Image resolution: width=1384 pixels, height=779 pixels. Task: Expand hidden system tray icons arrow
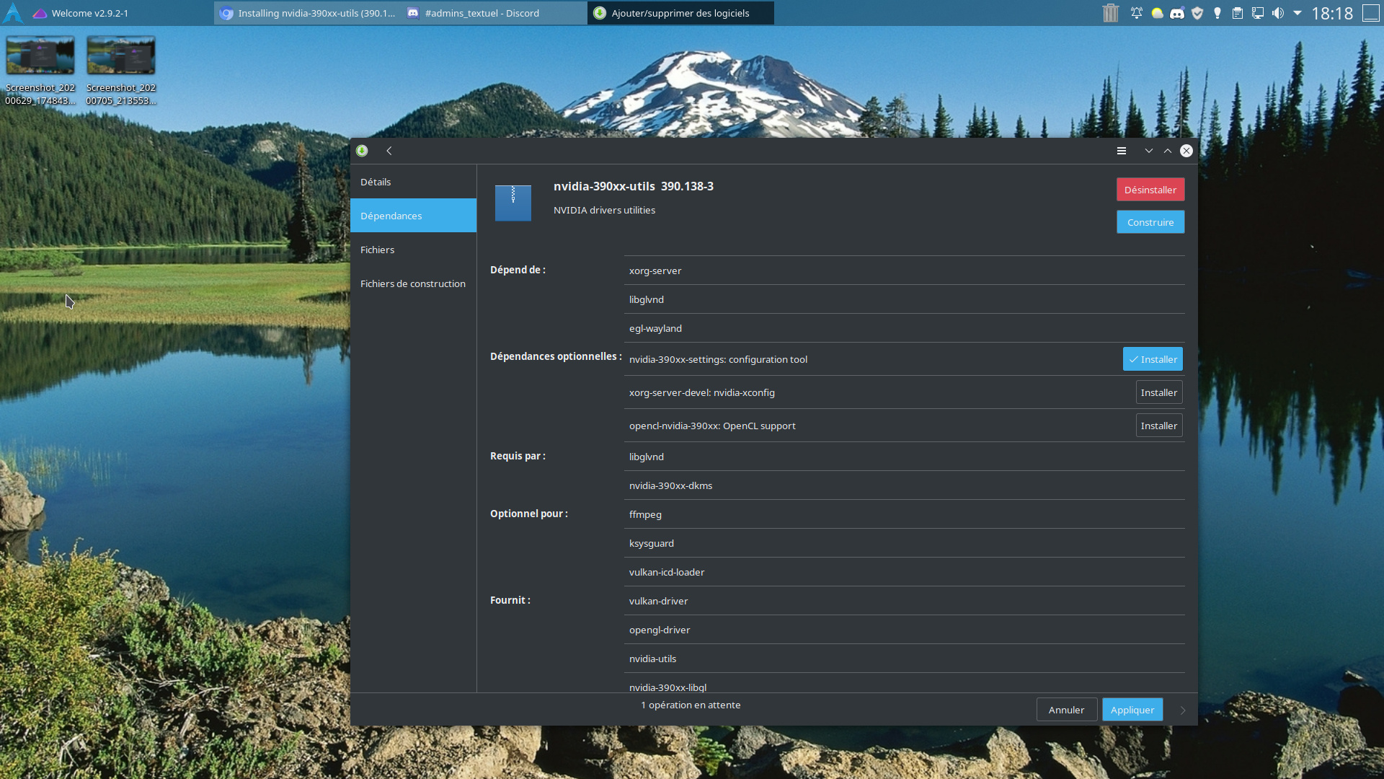point(1297,13)
